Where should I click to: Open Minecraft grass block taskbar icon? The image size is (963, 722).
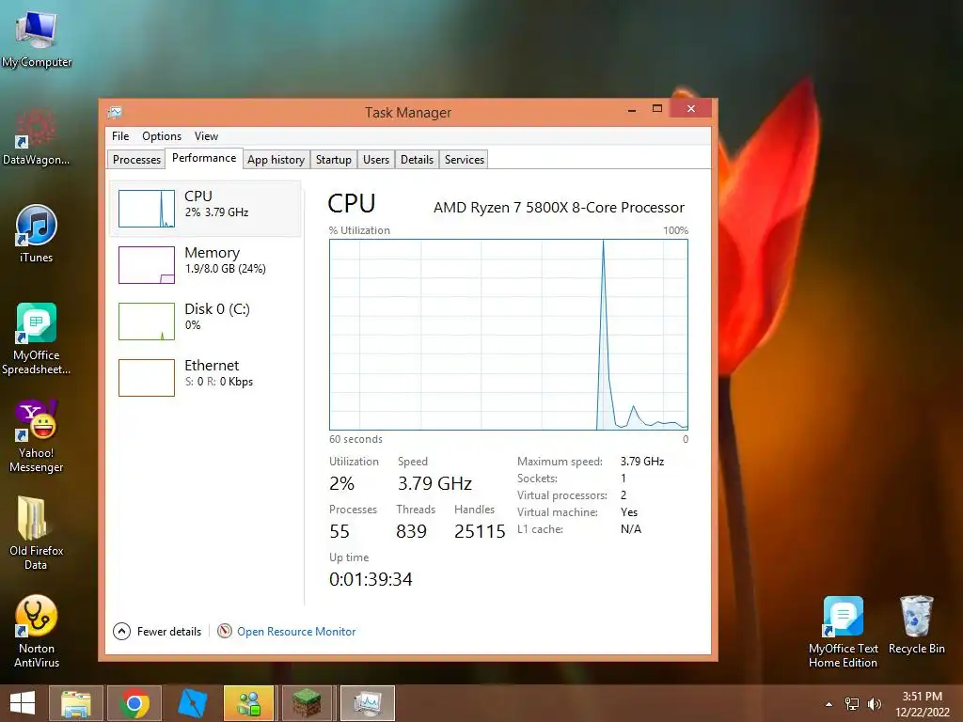click(307, 703)
